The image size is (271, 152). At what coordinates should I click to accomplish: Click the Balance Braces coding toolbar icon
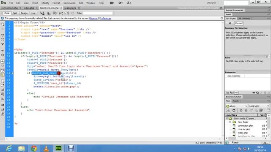pyautogui.click(x=3, y=55)
